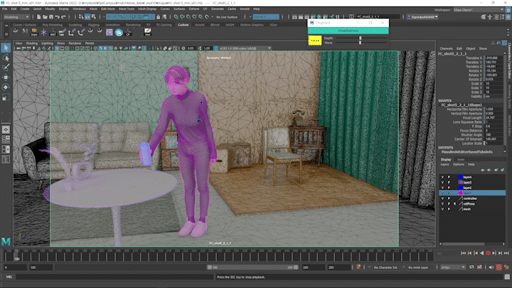512x288 pixels.
Task: Open the Mesh Tools menu
Action: coord(127,9)
